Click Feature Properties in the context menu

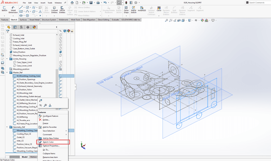[x=51, y=146]
